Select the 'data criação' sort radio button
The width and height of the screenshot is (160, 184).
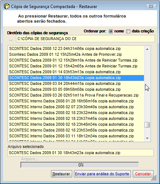128,31
